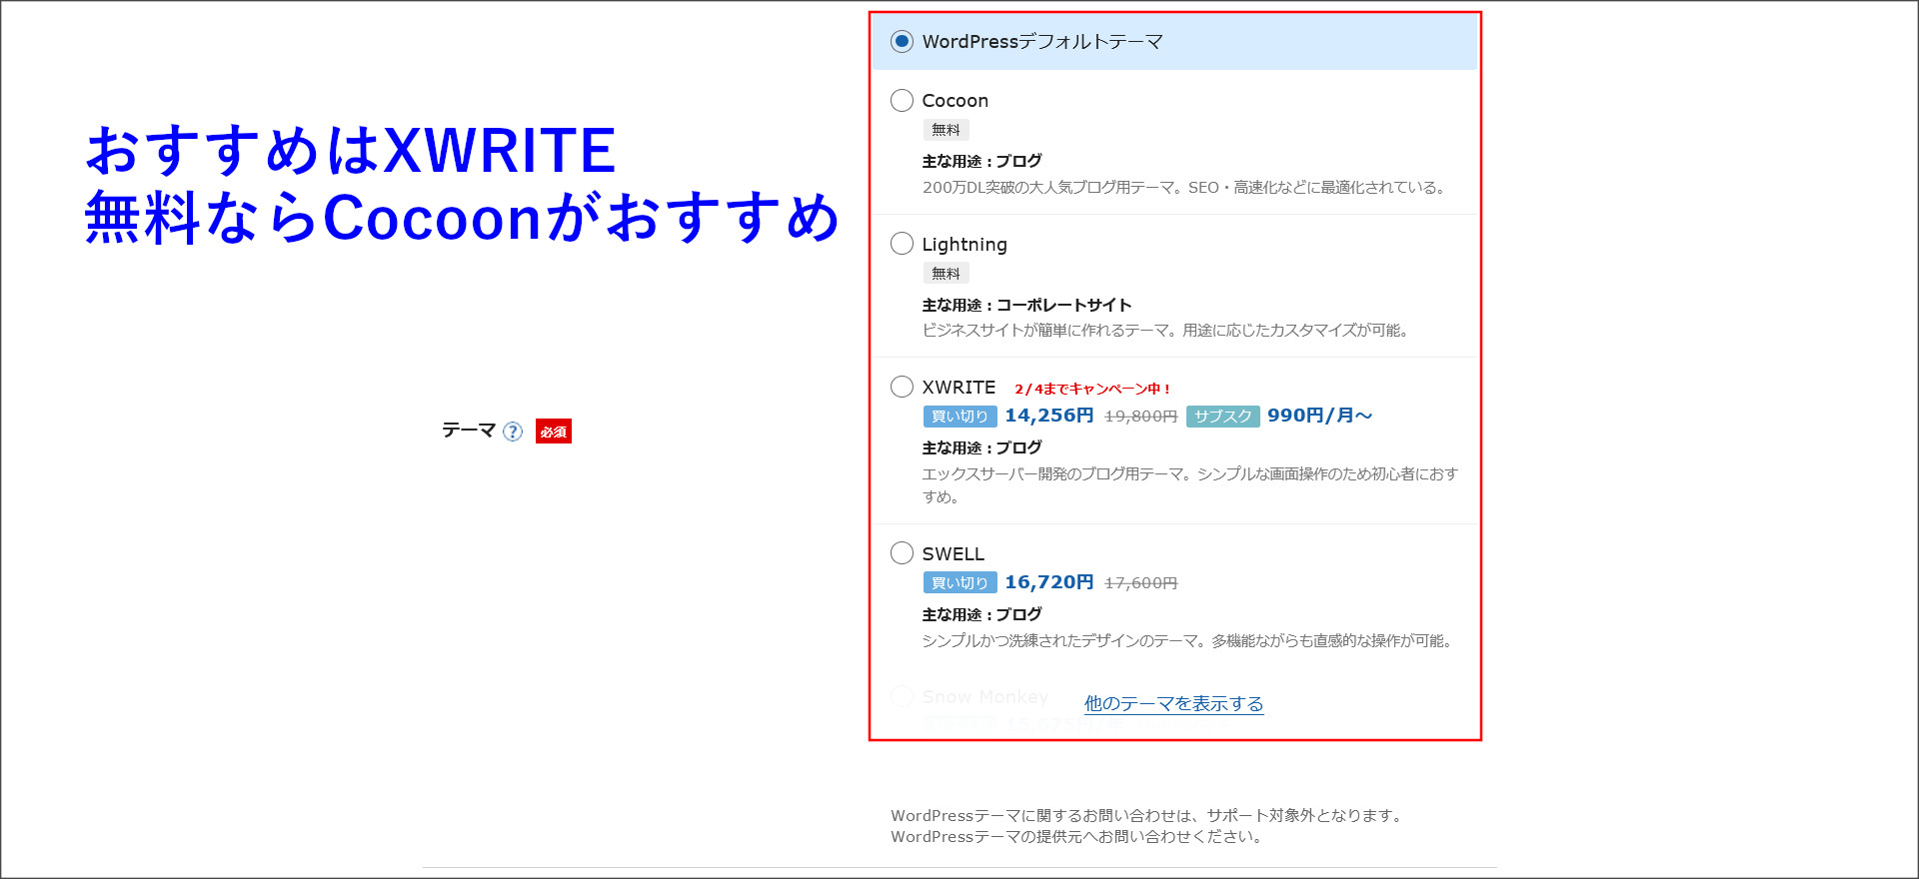Viewport: 1919px width, 879px height.
Task: Choose the Cocoon theme radio button
Action: coord(902,101)
